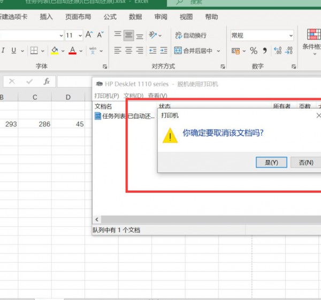Select column D header
Screen dimensions: 321x300
[x=68, y=97]
